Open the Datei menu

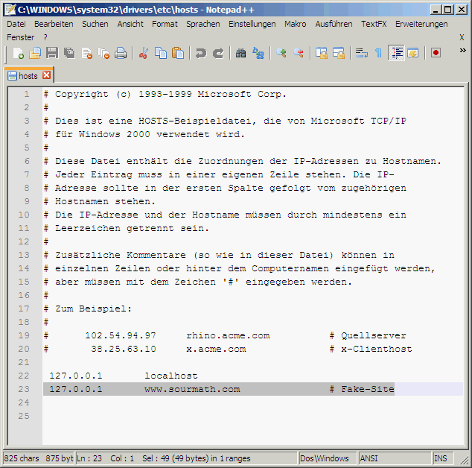coord(16,24)
